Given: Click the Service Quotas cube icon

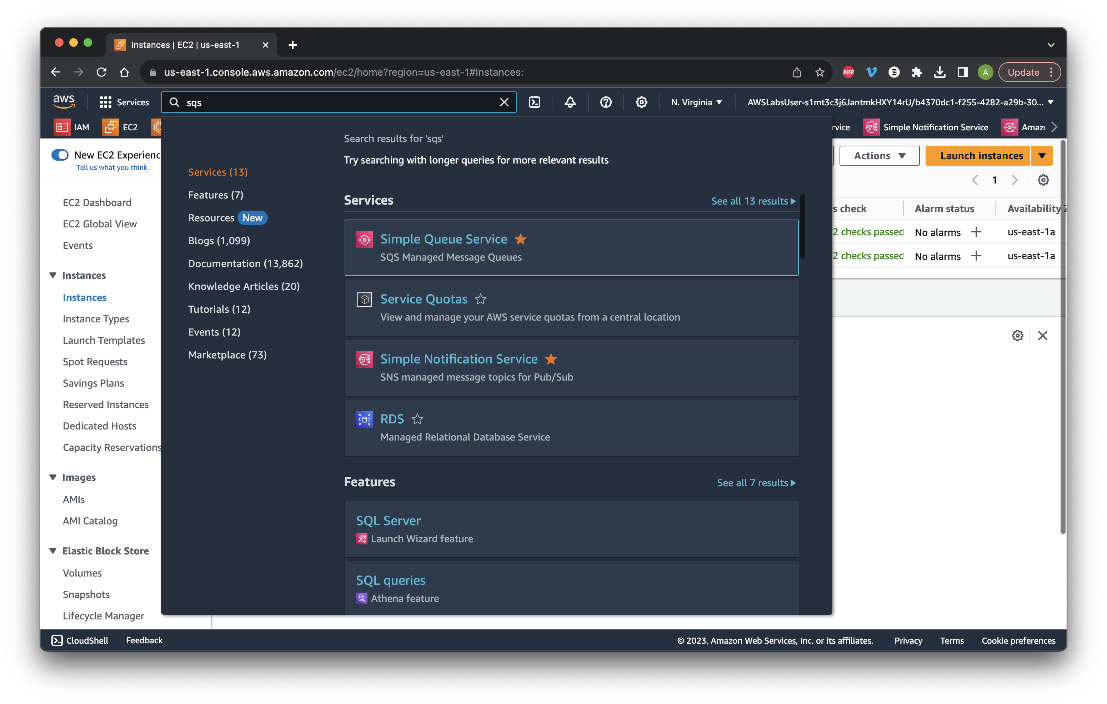Looking at the screenshot, I should (x=365, y=300).
